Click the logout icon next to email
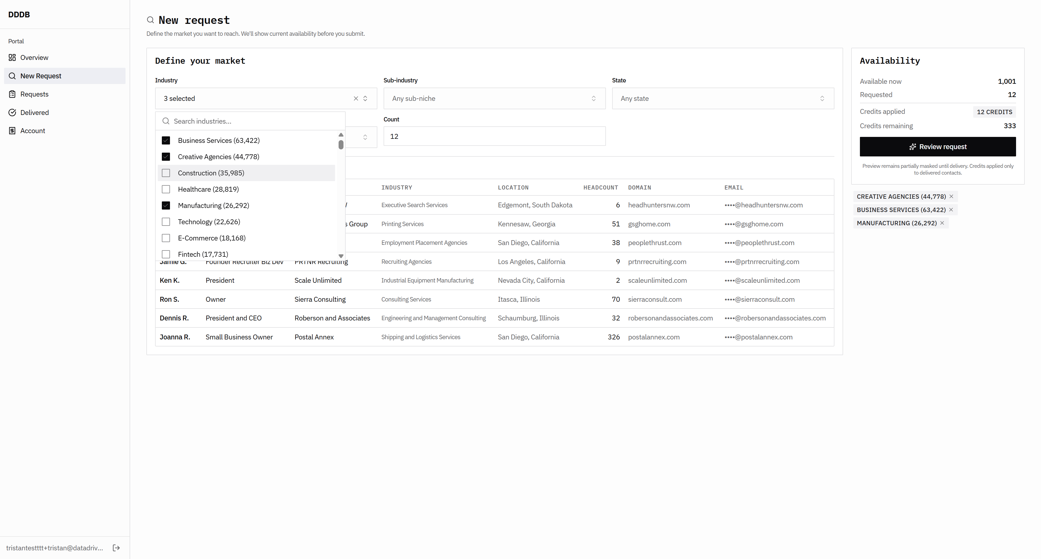The image size is (1041, 559). click(x=116, y=548)
